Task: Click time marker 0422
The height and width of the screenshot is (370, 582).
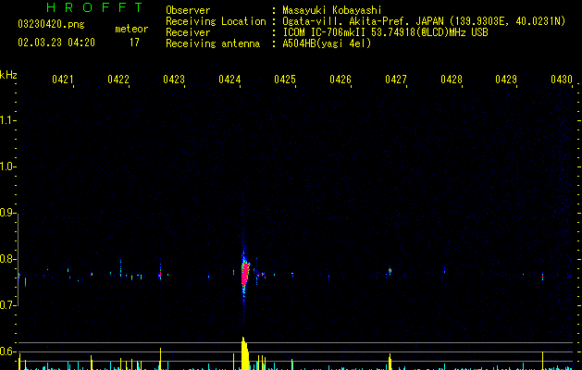Action: 118,80
